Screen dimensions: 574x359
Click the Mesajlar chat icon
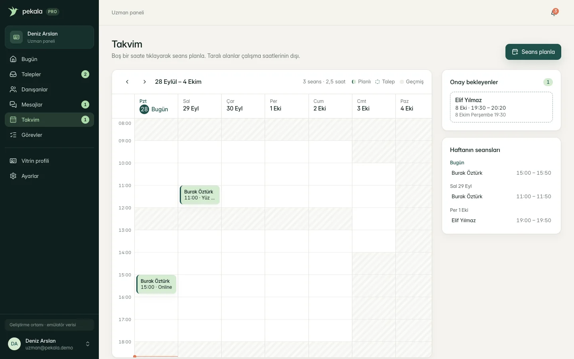pos(13,105)
